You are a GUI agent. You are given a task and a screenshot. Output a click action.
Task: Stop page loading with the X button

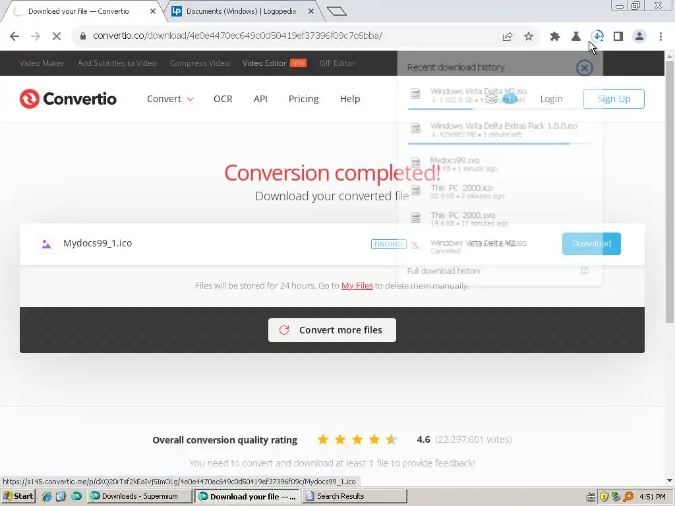pyautogui.click(x=57, y=36)
